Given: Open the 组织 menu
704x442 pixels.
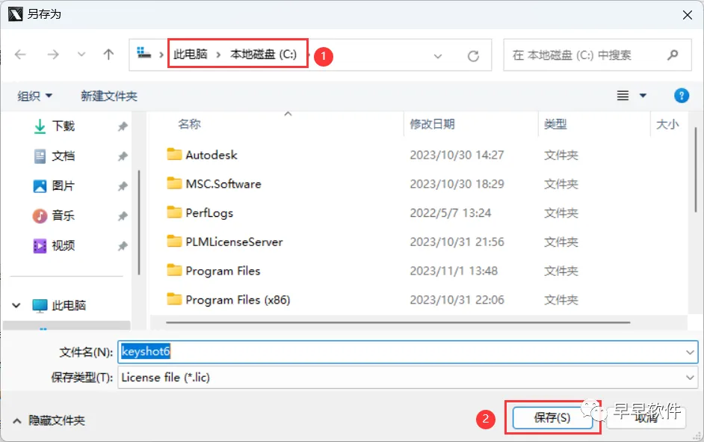Looking at the screenshot, I should (34, 96).
